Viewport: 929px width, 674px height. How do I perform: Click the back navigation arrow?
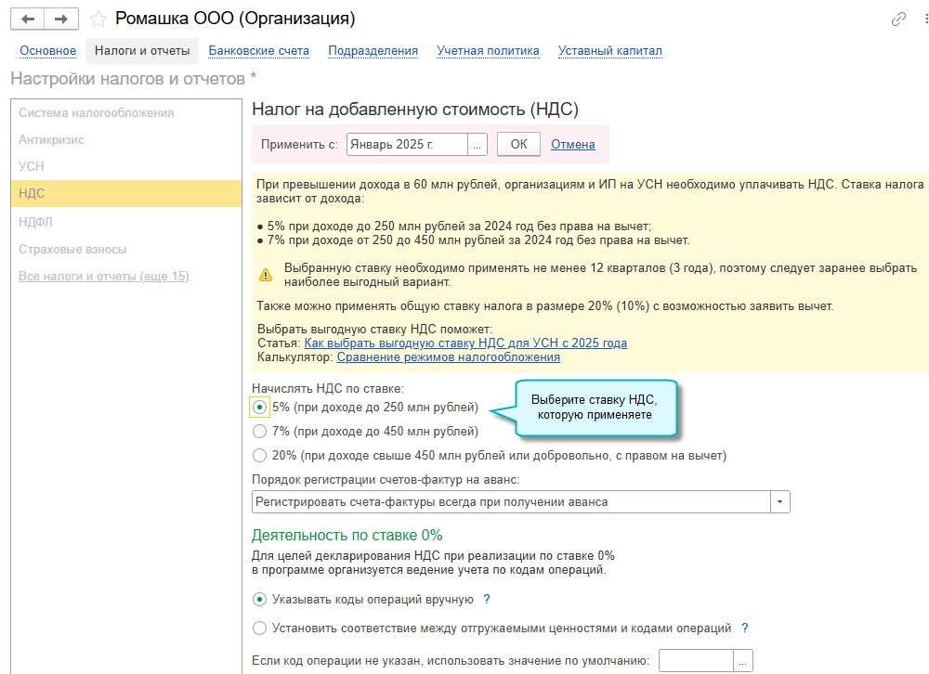coord(29,19)
